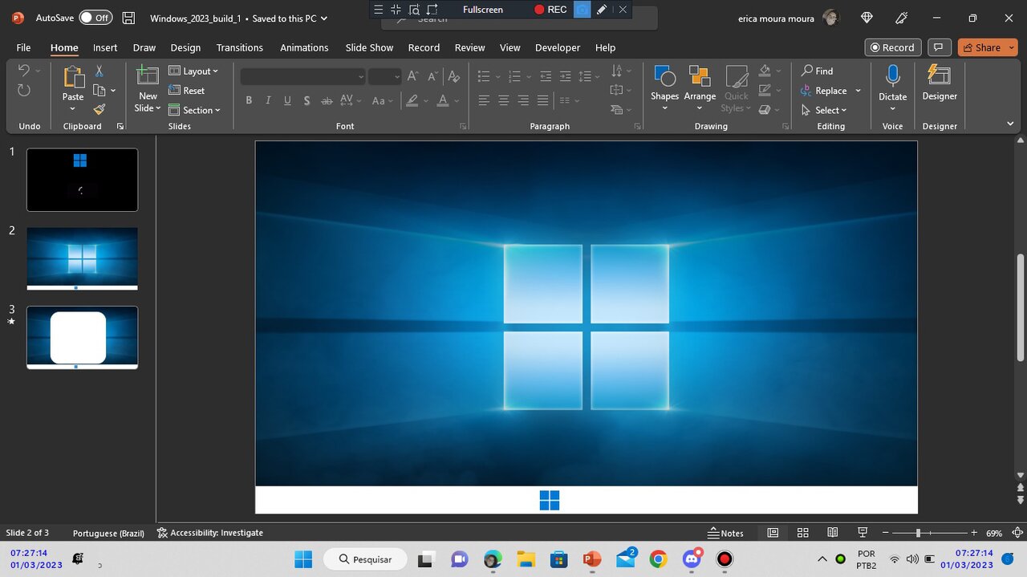The width and height of the screenshot is (1027, 577).
Task: Click the Windows Start button
Action: (303, 559)
